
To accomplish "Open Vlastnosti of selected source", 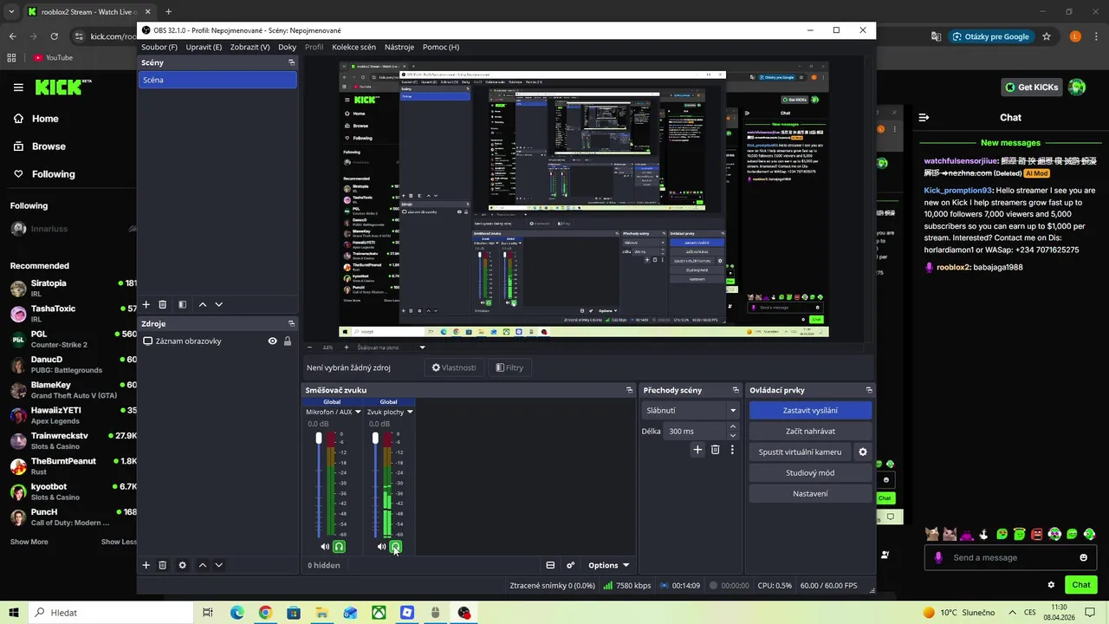I will pyautogui.click(x=454, y=367).
